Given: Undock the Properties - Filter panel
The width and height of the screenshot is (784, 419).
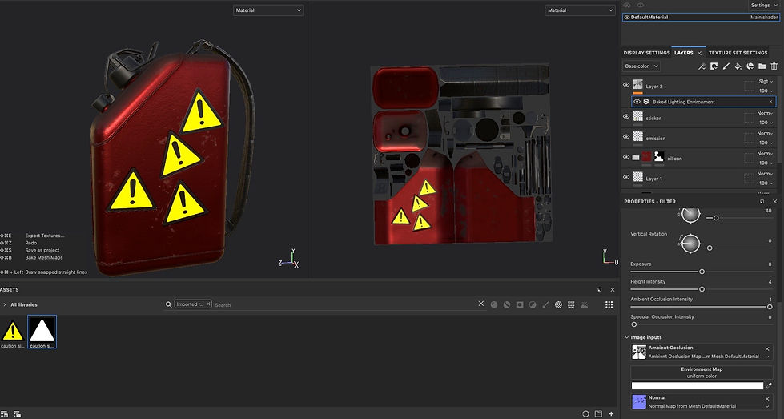Looking at the screenshot, I should (x=762, y=202).
